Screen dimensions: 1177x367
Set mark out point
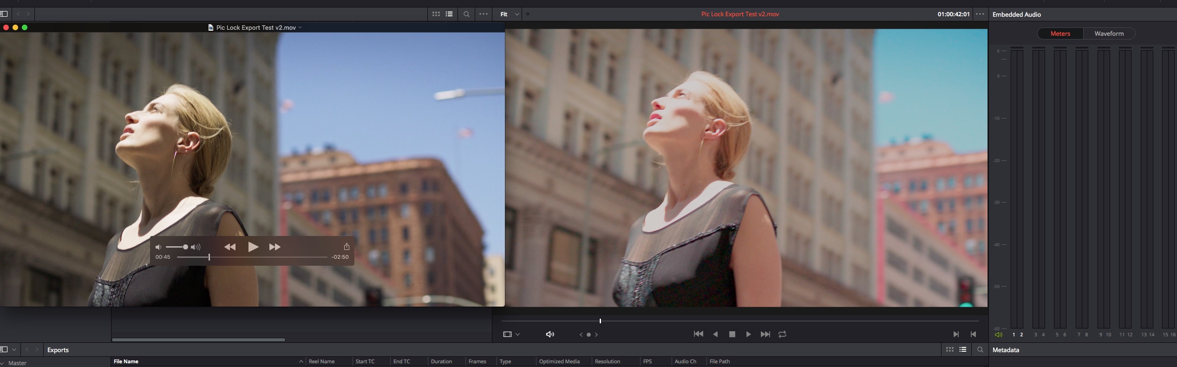973,334
